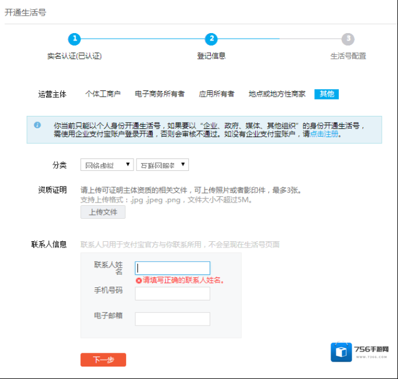Focus the 电子邮箱 input field

[173, 319]
